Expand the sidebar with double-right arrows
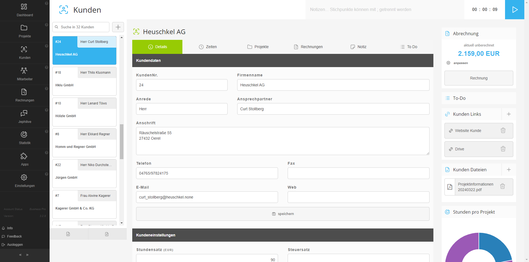529x262 pixels. 27,255
